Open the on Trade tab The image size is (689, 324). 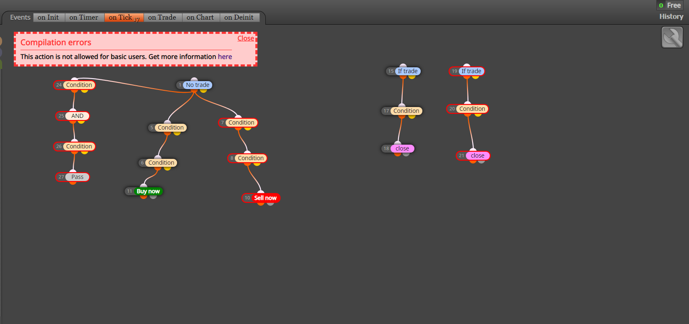[162, 18]
